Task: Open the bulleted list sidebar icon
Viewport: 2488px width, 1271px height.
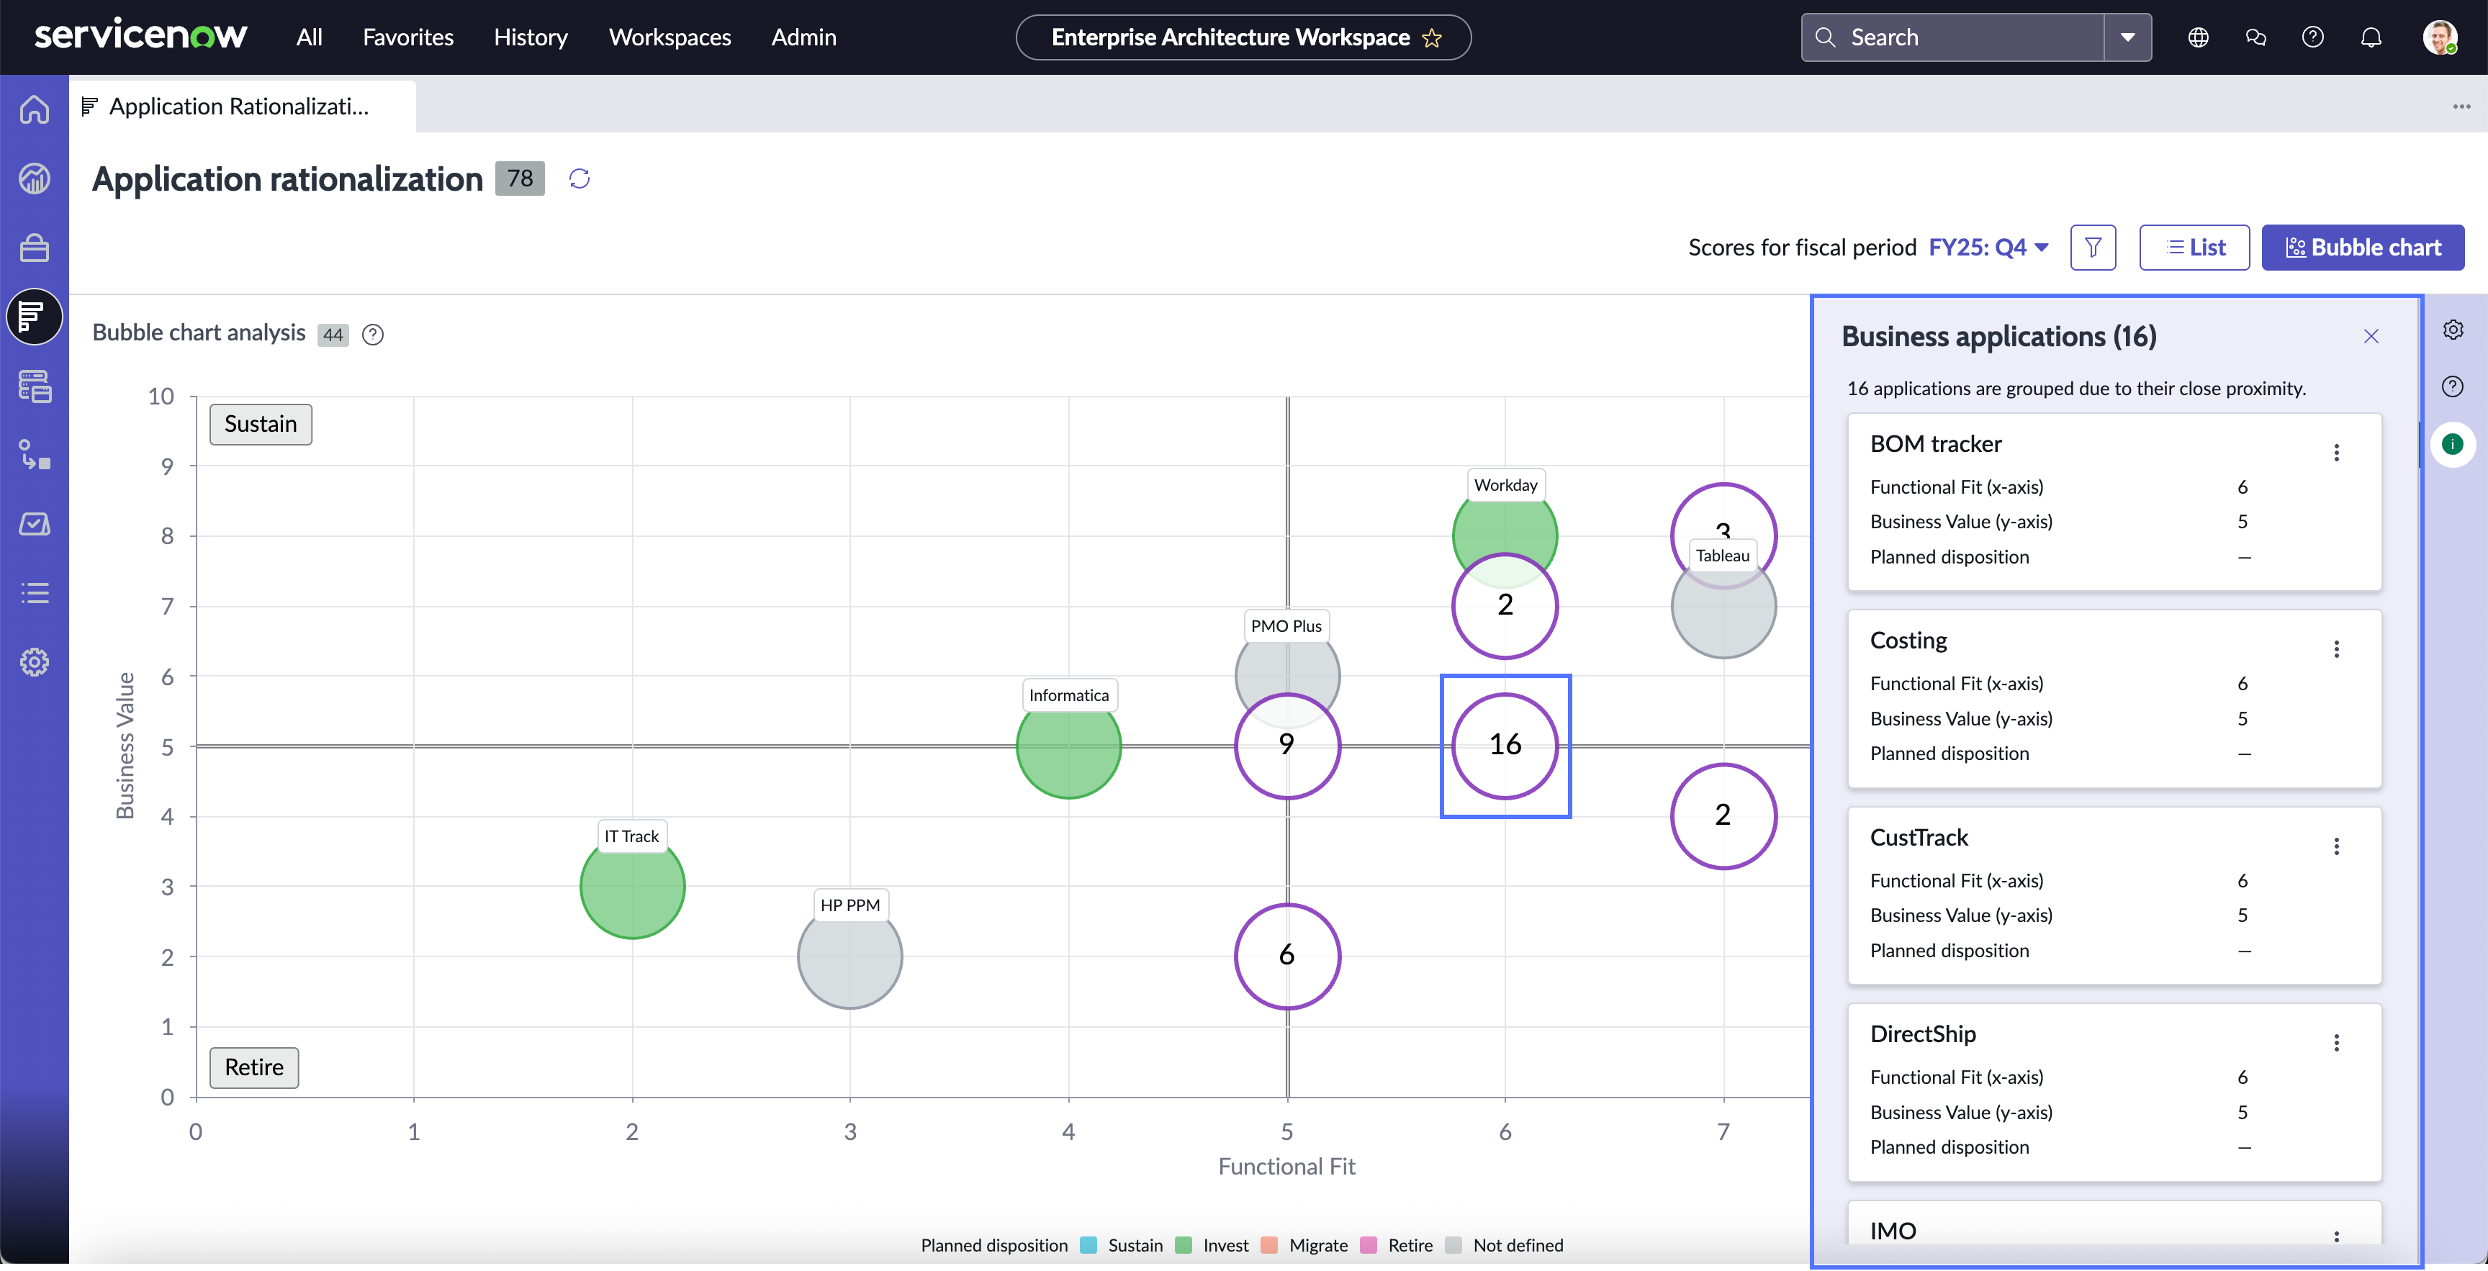Action: tap(35, 593)
